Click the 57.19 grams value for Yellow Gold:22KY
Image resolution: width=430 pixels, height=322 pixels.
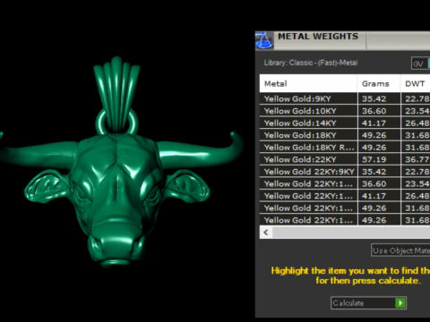pyautogui.click(x=374, y=159)
